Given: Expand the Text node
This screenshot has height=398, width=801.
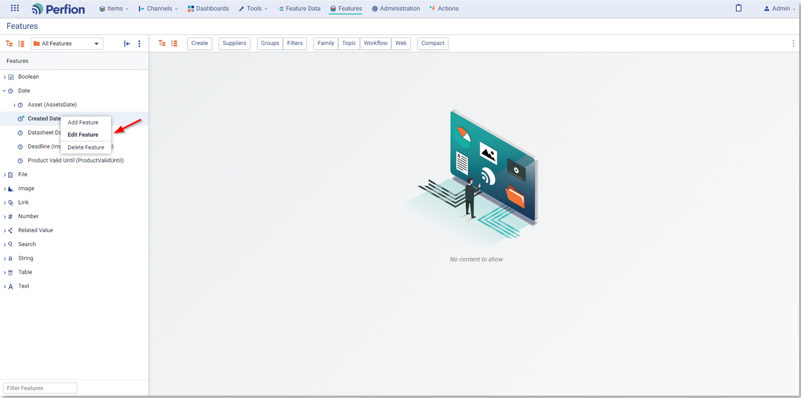Looking at the screenshot, I should click(x=5, y=287).
